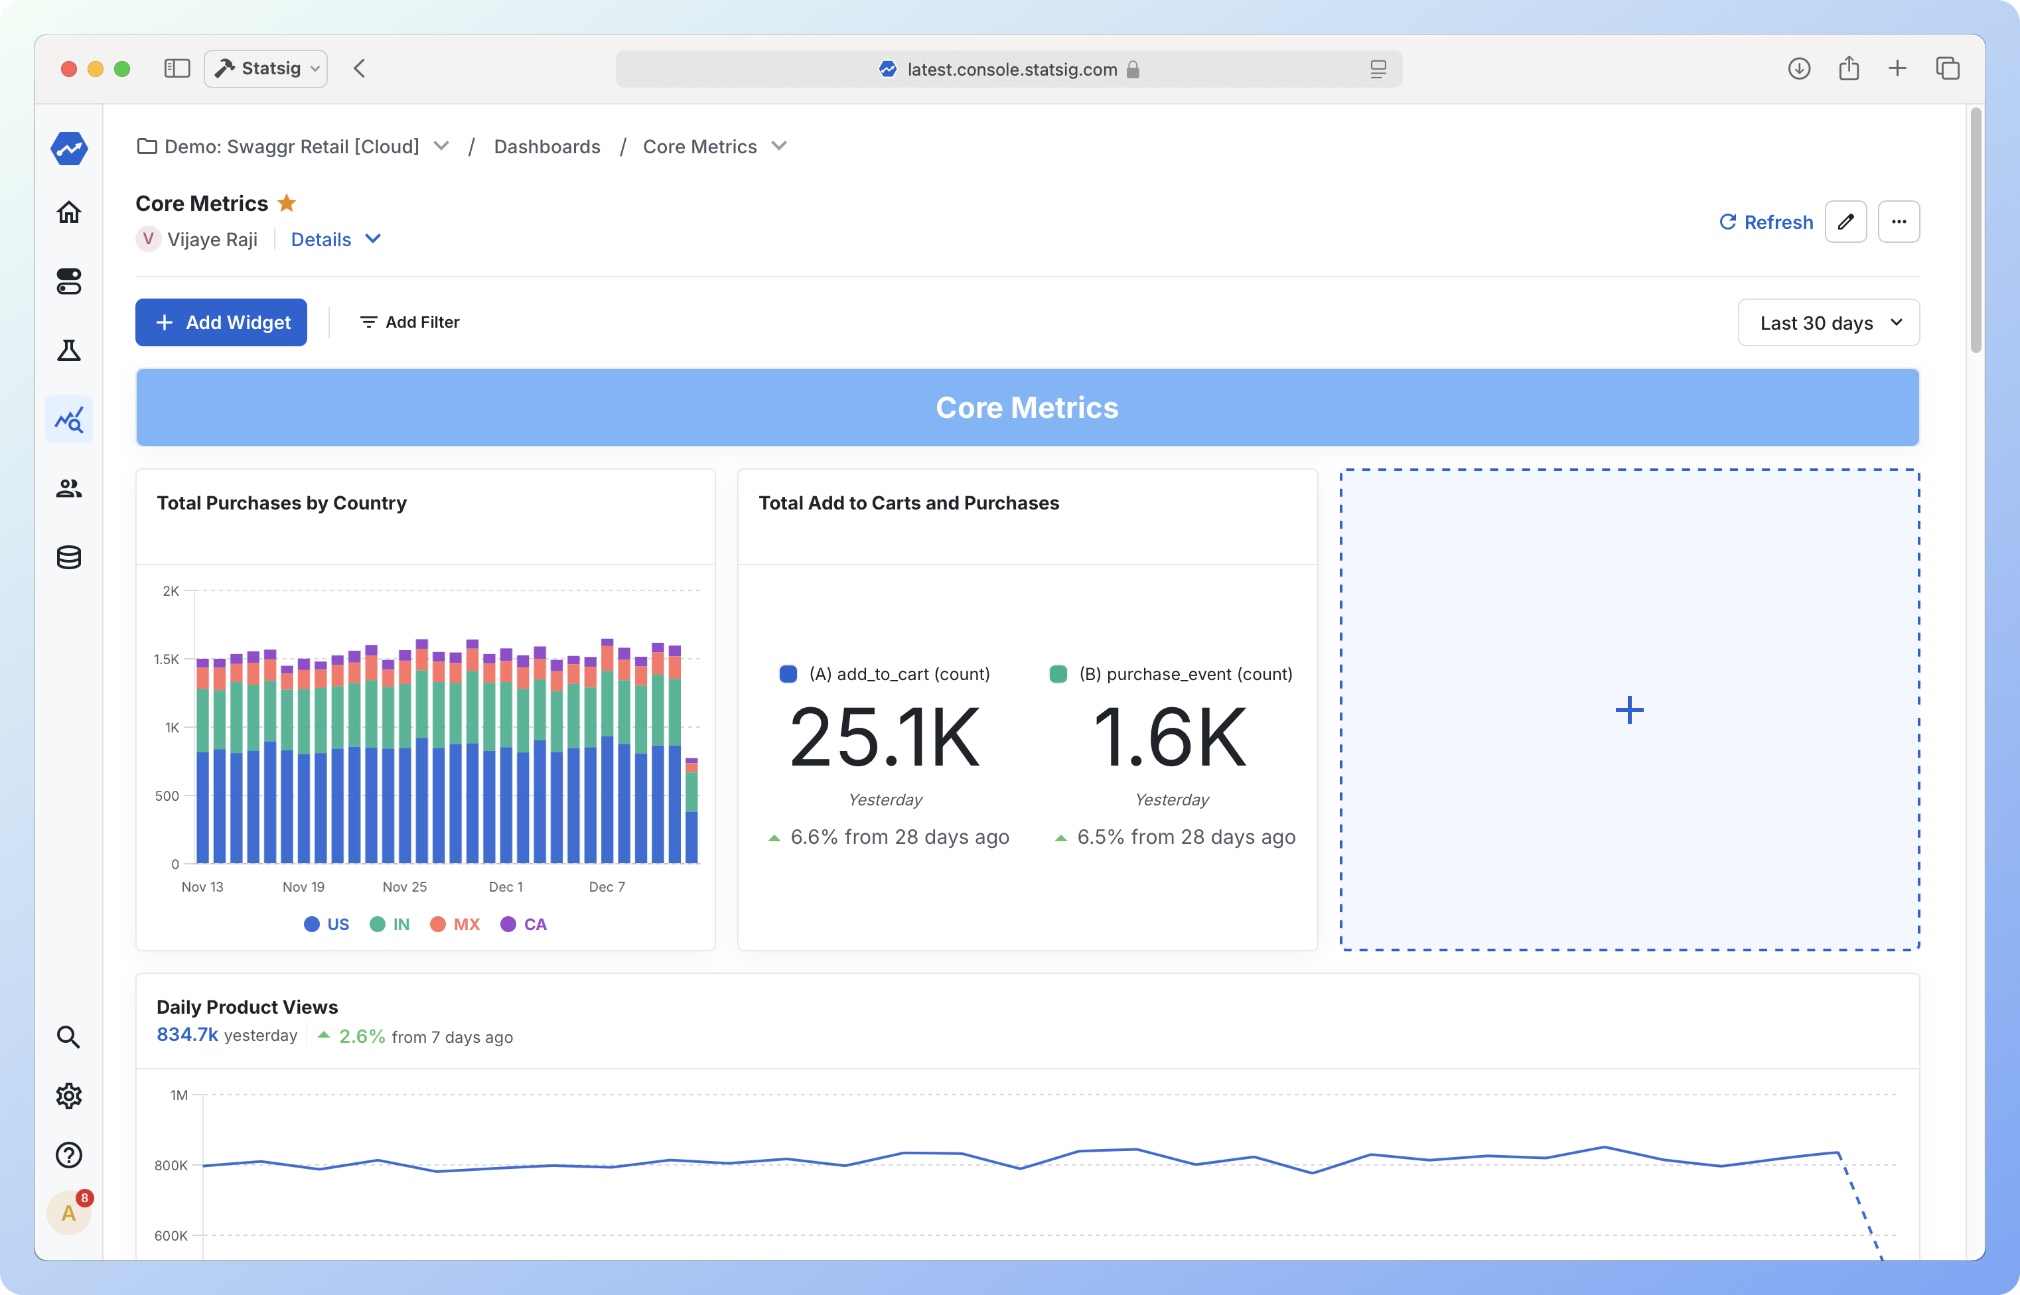The image size is (2020, 1295).
Task: Expand the Details chevron
Action: [x=374, y=238]
